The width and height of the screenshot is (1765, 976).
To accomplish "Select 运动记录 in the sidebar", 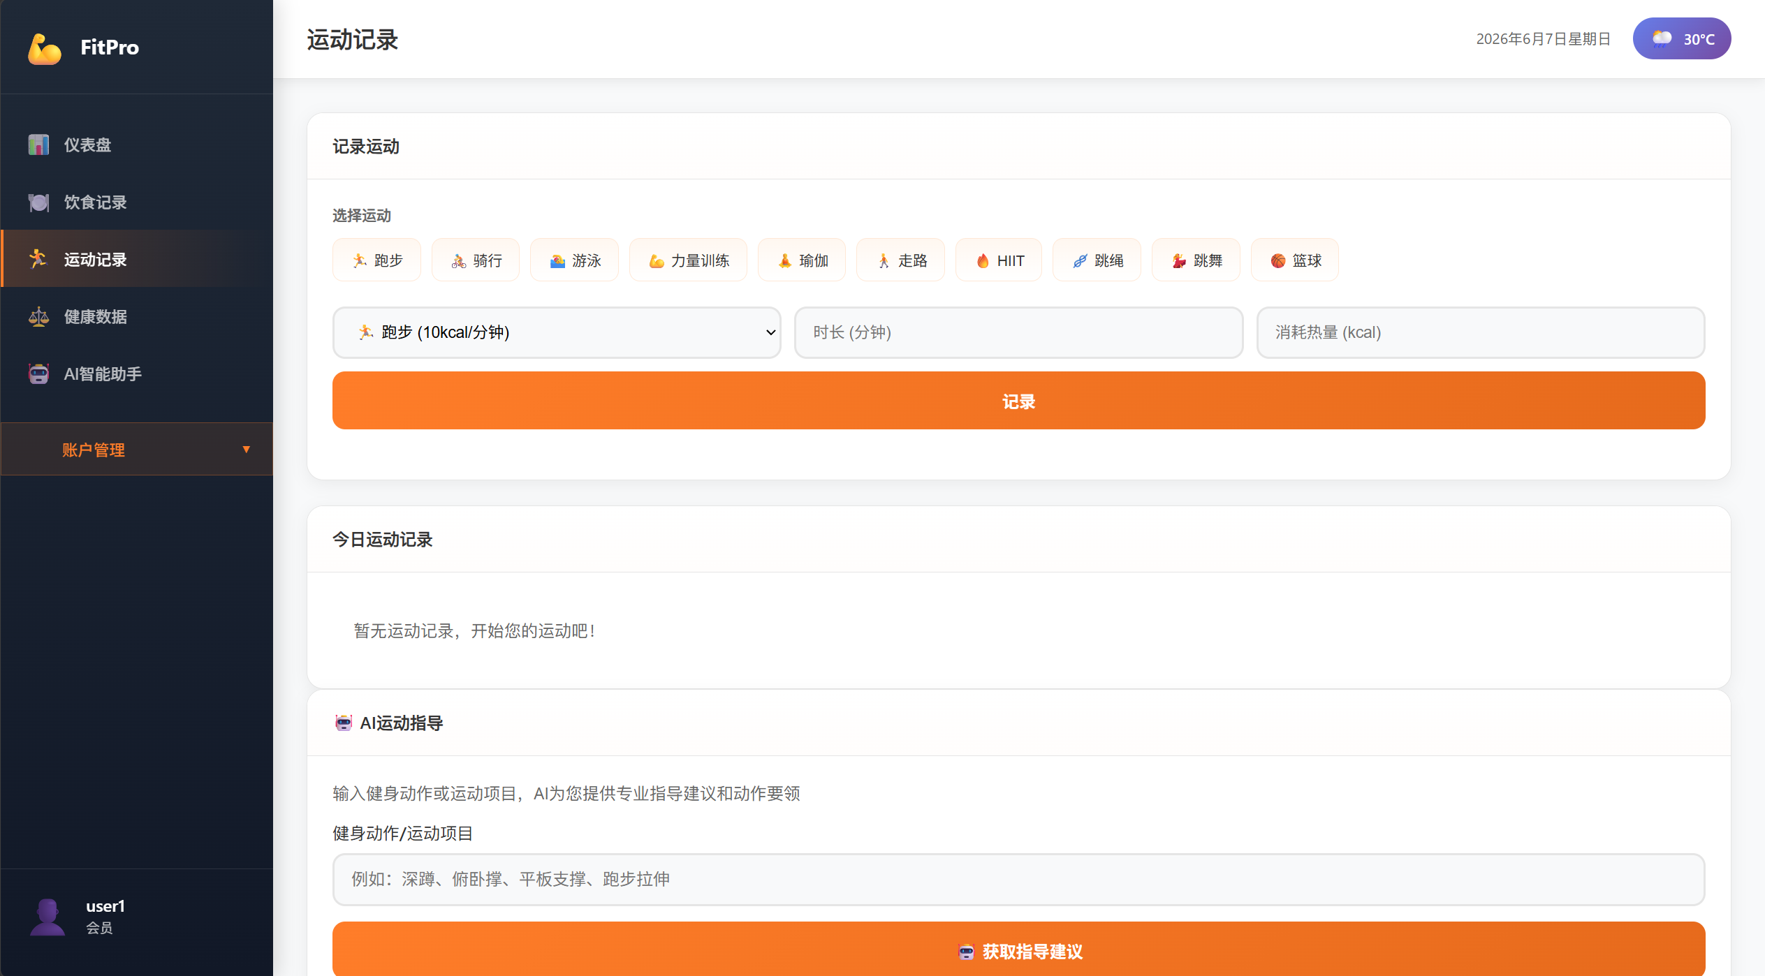I will click(137, 259).
